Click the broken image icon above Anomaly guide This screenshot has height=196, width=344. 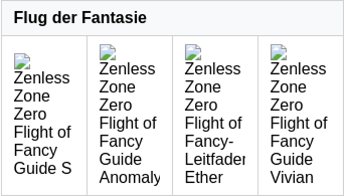(x=108, y=53)
